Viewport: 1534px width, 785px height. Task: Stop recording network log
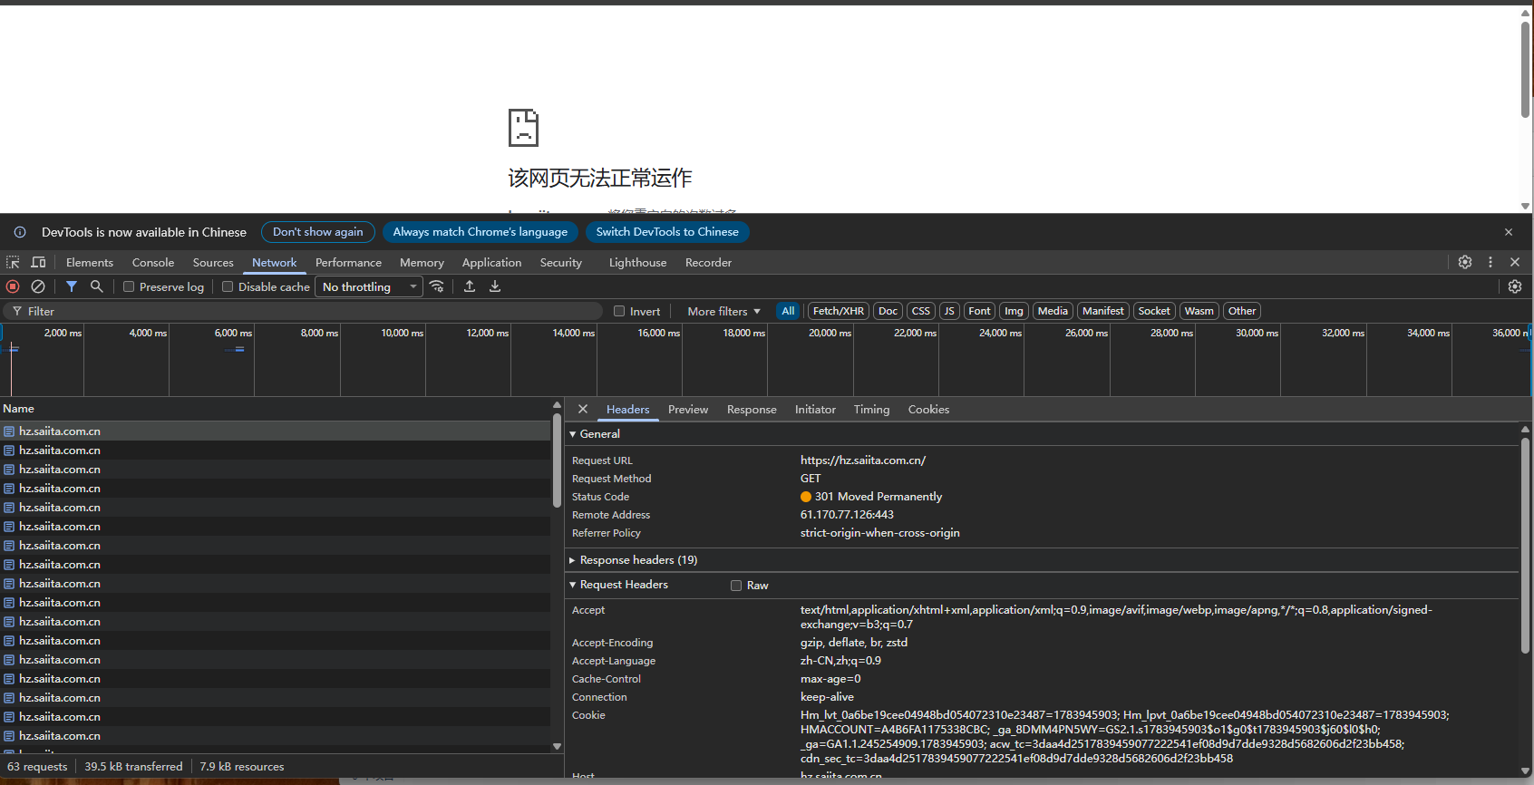[13, 286]
